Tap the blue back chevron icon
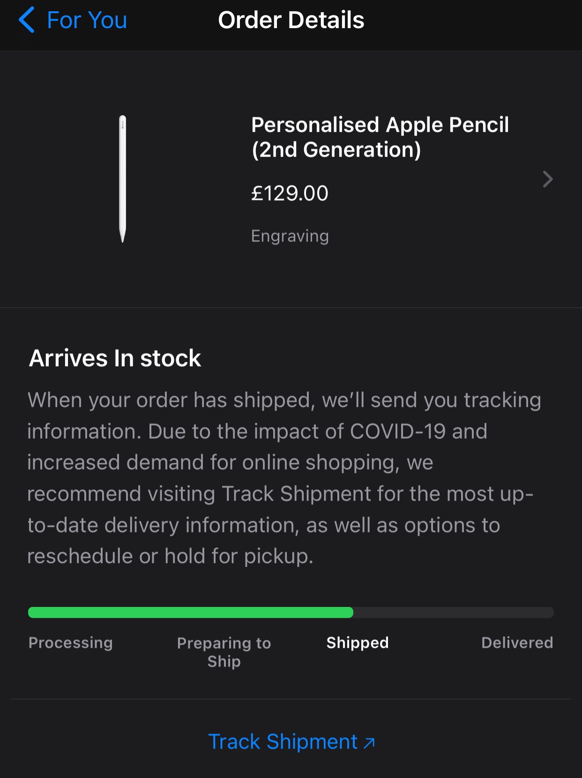This screenshot has width=582, height=778. [27, 20]
